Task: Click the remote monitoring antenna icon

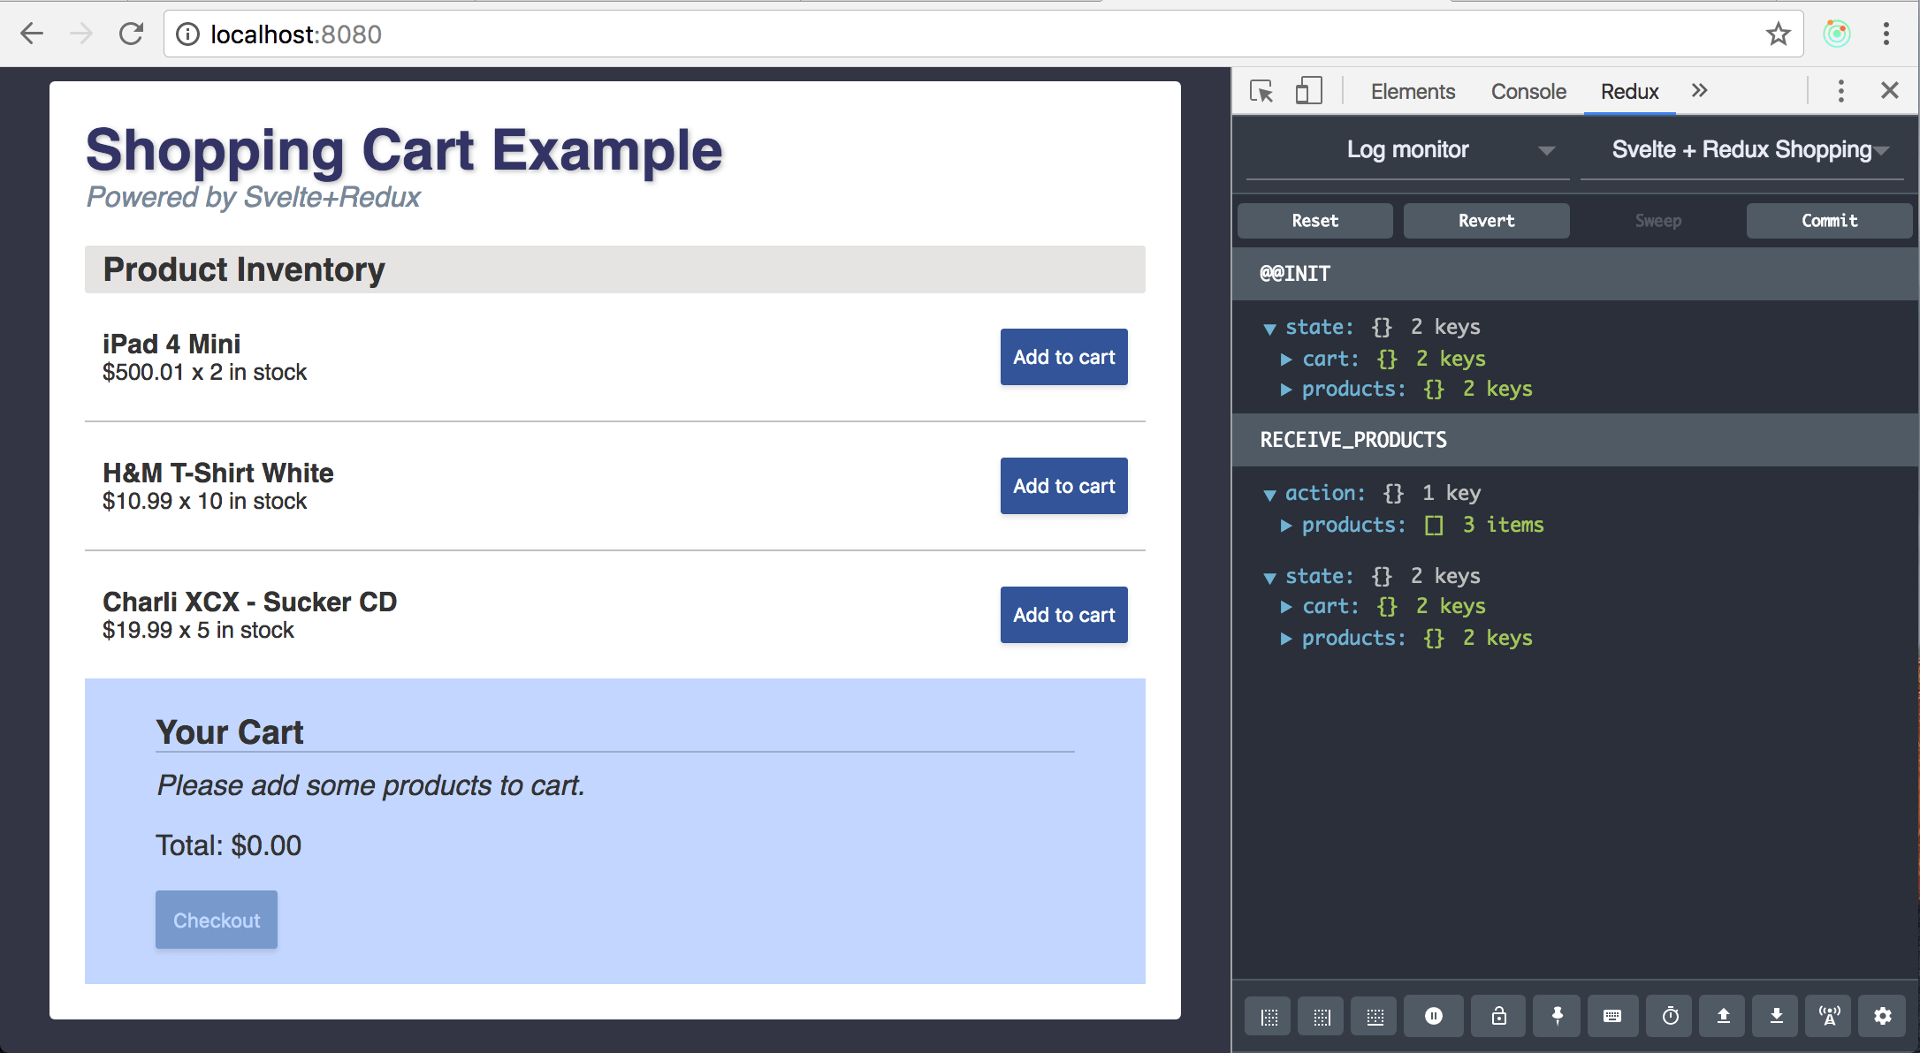Action: (1829, 1016)
